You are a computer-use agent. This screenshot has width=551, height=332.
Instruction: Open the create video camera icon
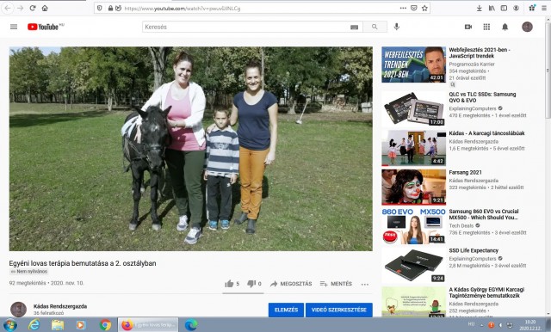(x=468, y=27)
